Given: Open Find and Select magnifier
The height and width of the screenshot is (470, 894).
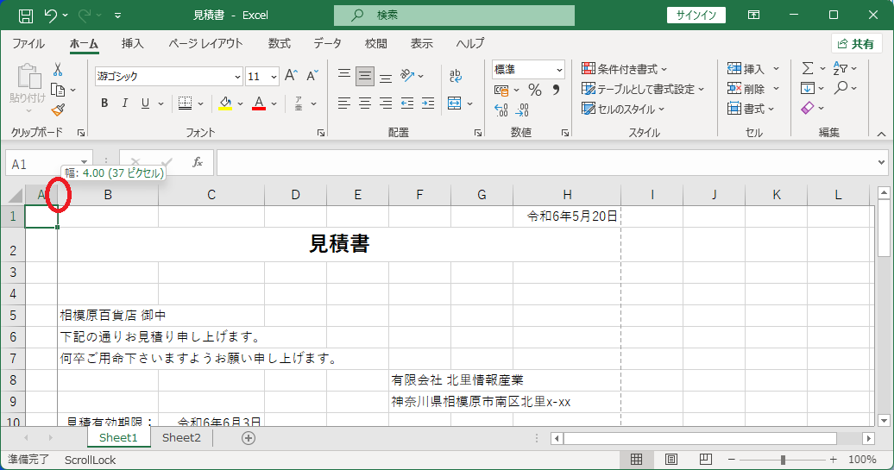Looking at the screenshot, I should (840, 88).
